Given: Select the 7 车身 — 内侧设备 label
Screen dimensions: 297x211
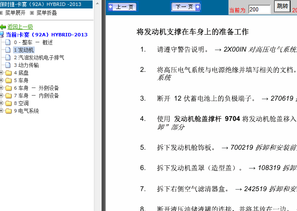Looking at the screenshot, I should coord(36,96).
